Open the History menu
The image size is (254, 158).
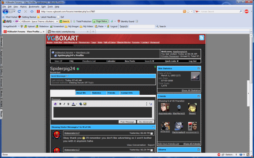tap(23, 7)
